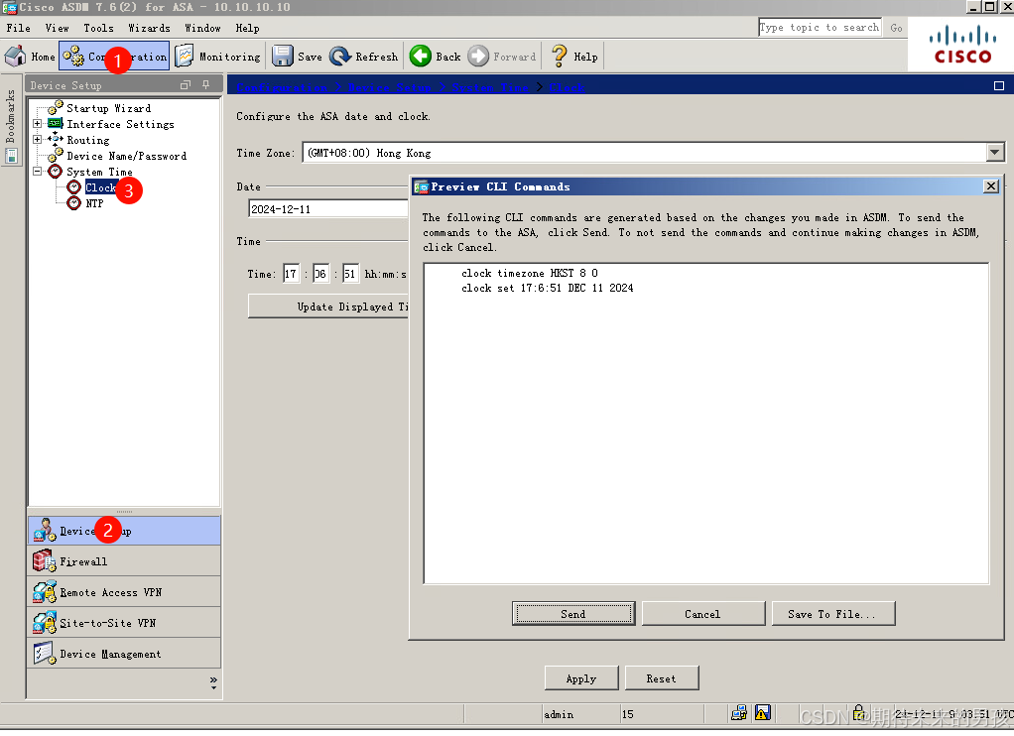Click the search topic field
This screenshot has width=1014, height=736.
820,27
